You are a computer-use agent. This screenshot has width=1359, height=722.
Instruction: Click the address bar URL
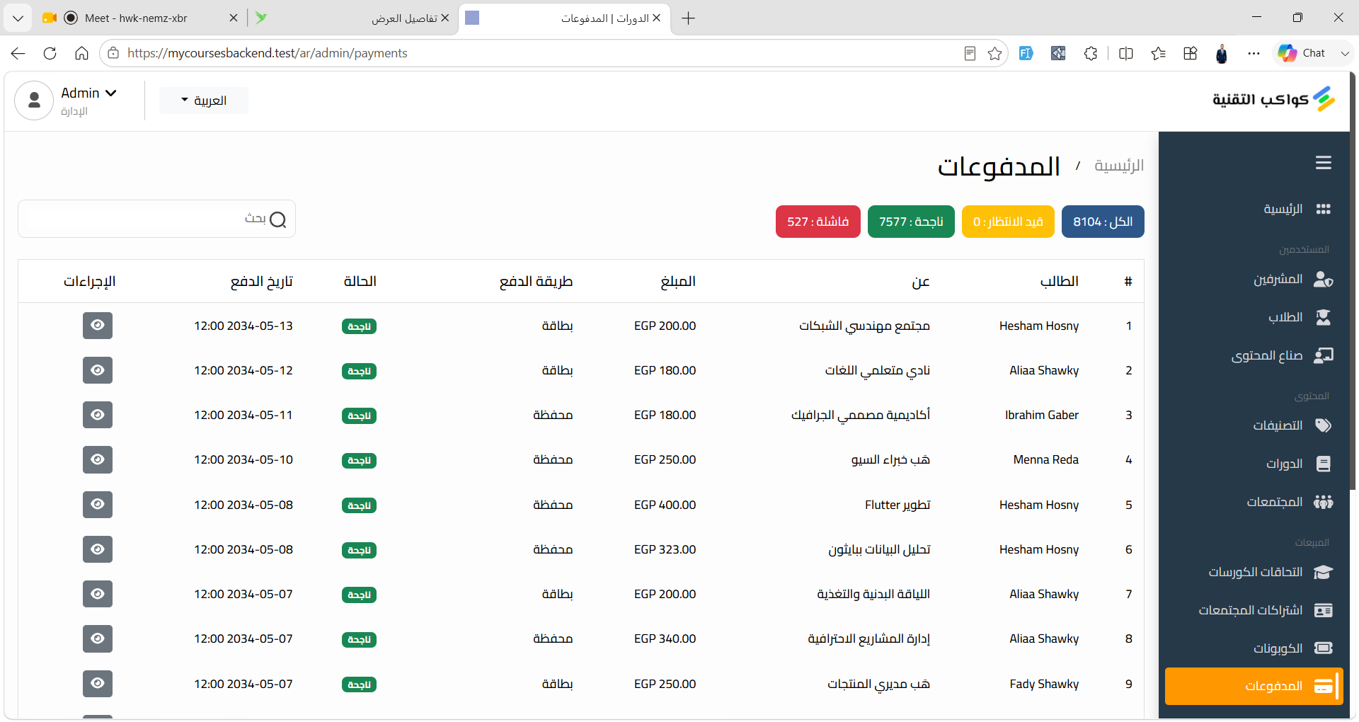[268, 53]
